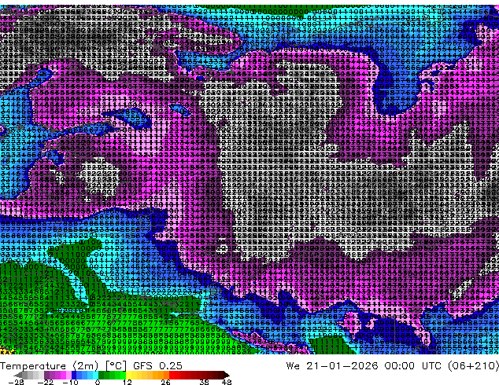Screen dimensions: 499x385
Task: Click the 48 label on the color scale
Action: coord(227,382)
